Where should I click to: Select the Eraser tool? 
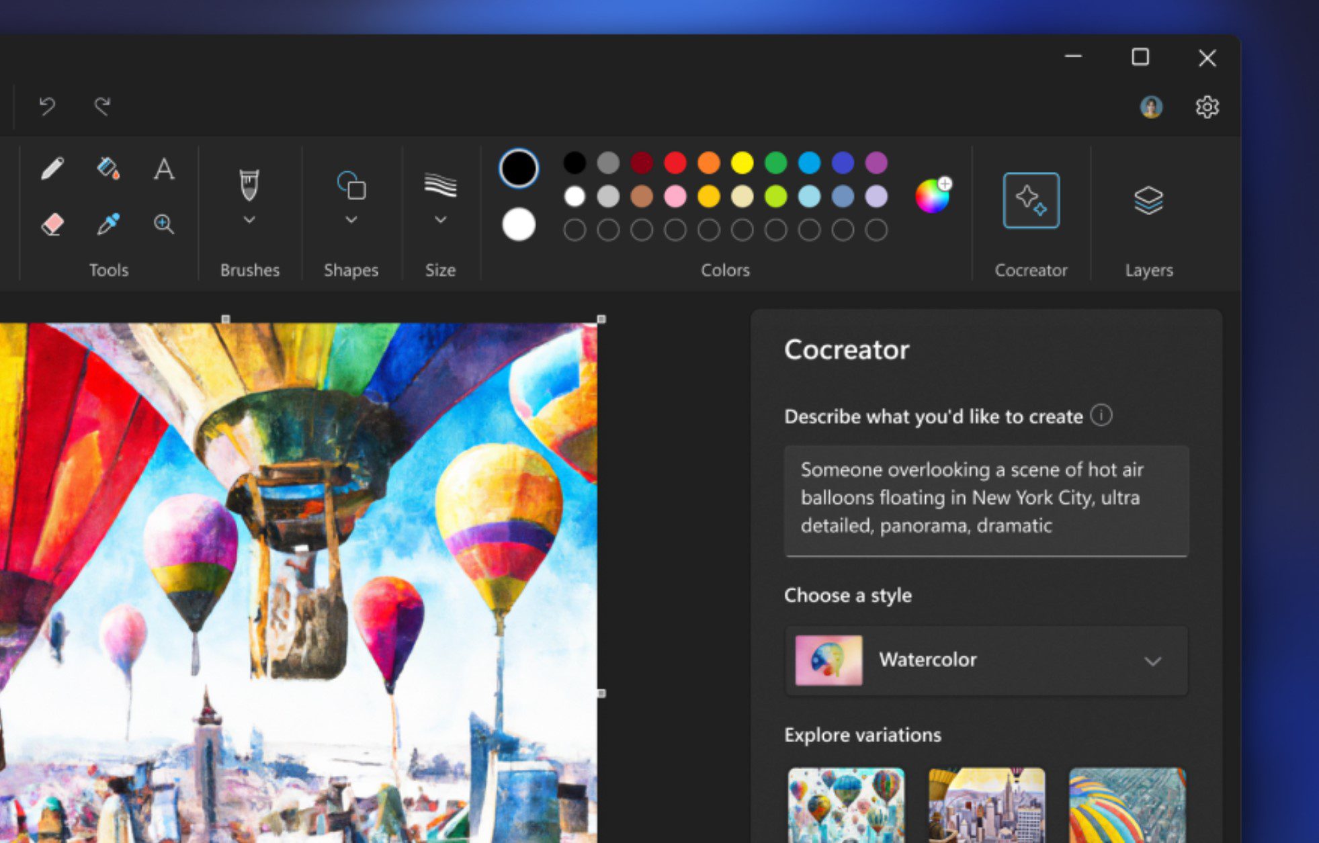52,224
